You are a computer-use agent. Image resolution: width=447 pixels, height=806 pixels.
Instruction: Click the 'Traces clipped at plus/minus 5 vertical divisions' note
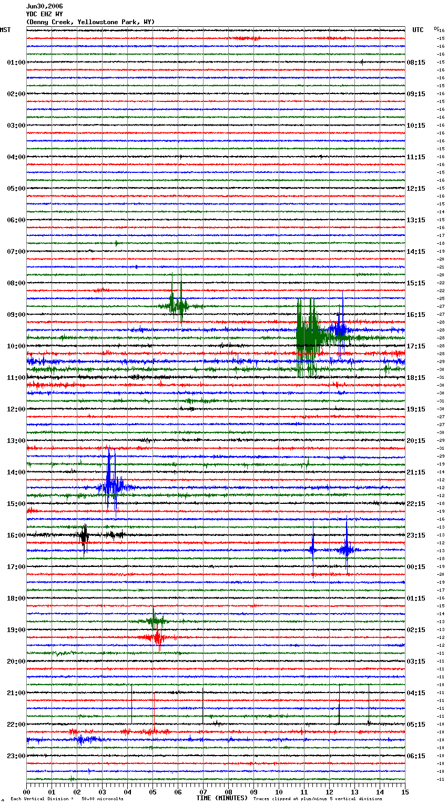click(318, 799)
